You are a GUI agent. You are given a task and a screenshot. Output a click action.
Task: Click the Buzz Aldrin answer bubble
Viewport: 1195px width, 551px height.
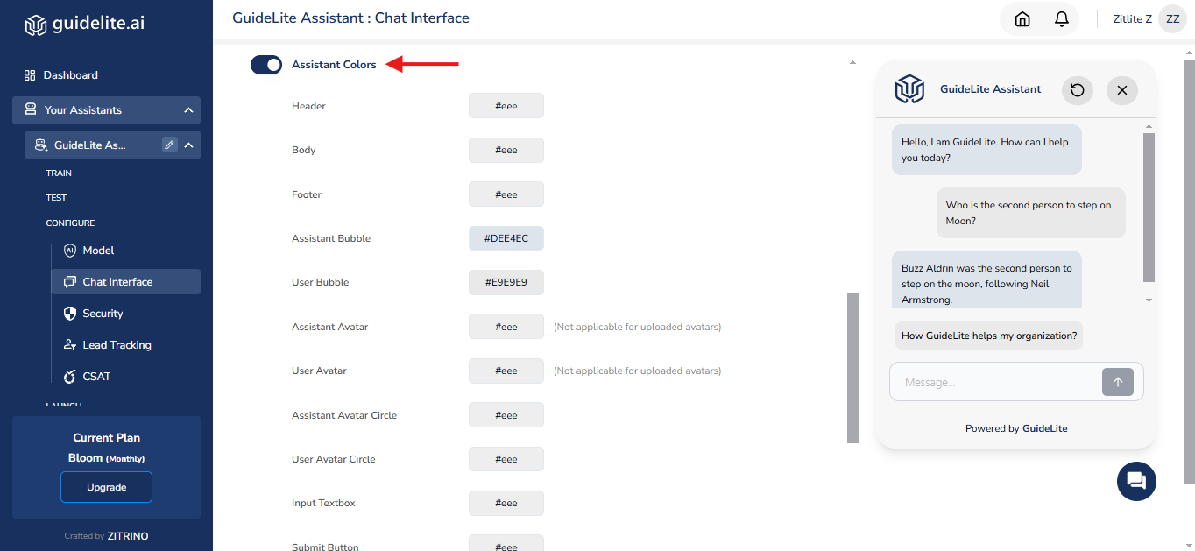986,279
